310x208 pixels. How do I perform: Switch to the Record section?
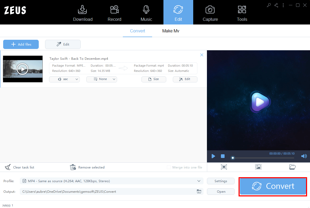coord(114,13)
